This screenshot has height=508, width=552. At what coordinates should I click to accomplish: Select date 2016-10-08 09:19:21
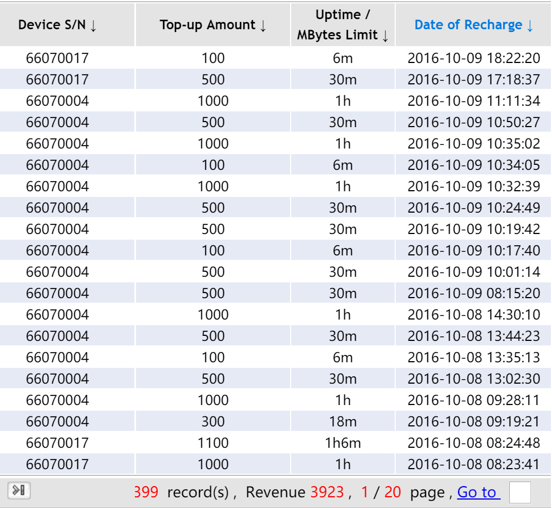(x=473, y=421)
